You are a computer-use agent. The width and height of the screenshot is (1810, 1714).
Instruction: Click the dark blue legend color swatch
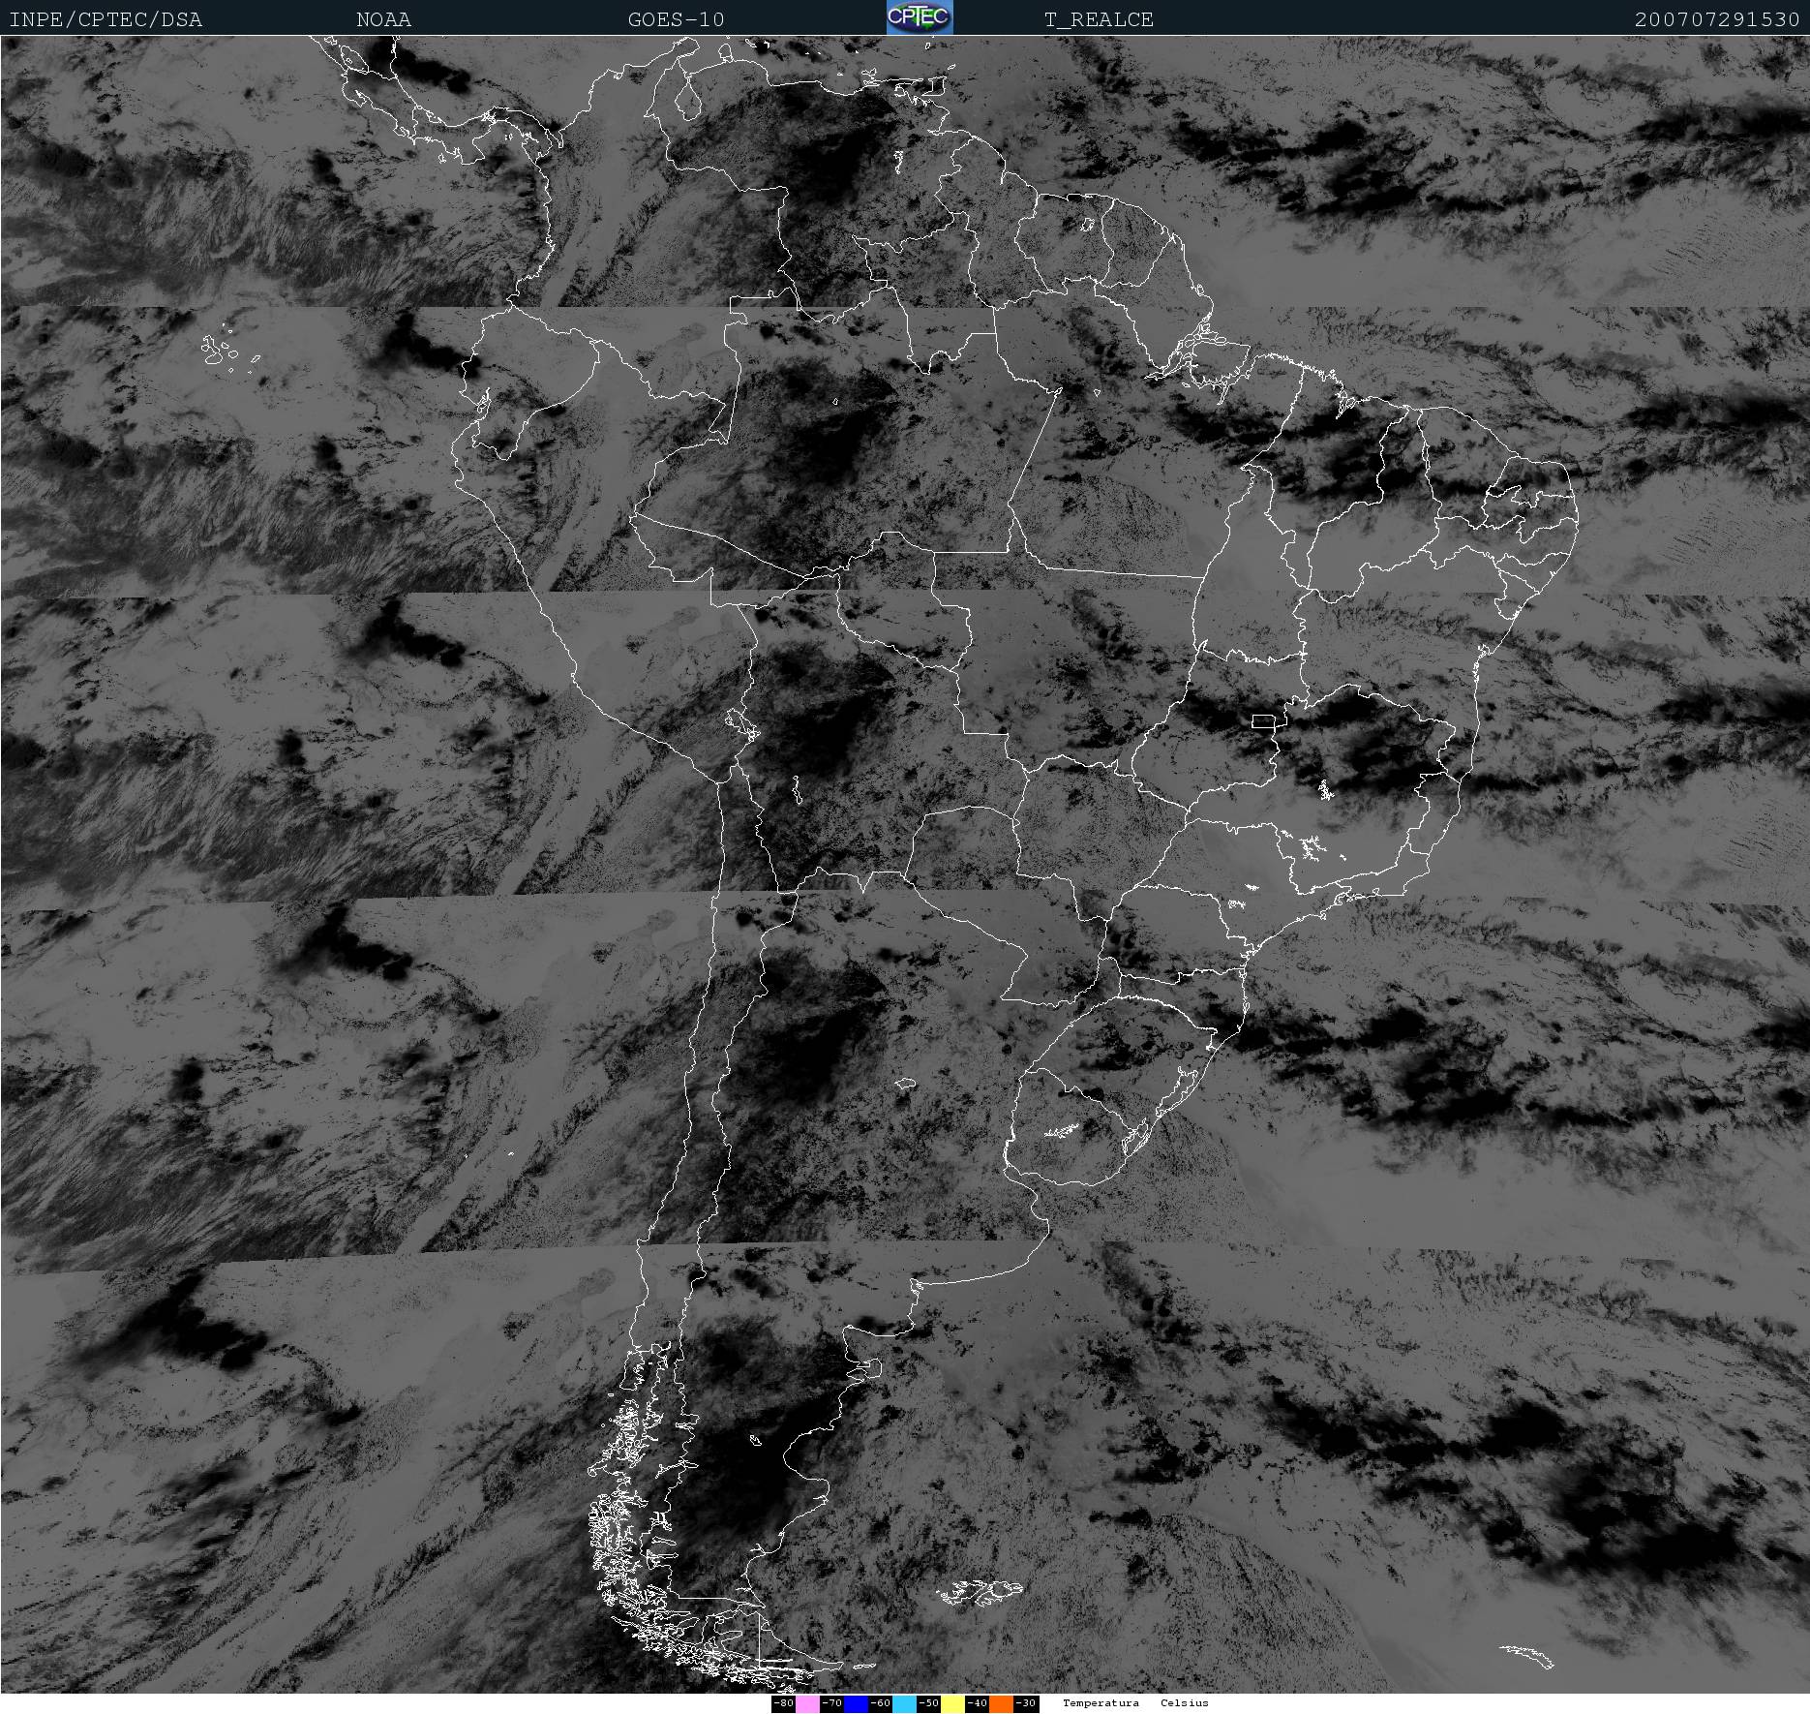(x=856, y=1703)
